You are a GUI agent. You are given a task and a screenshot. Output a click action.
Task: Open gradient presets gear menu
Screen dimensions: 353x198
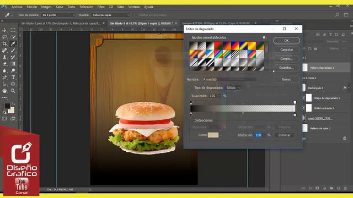(x=264, y=37)
